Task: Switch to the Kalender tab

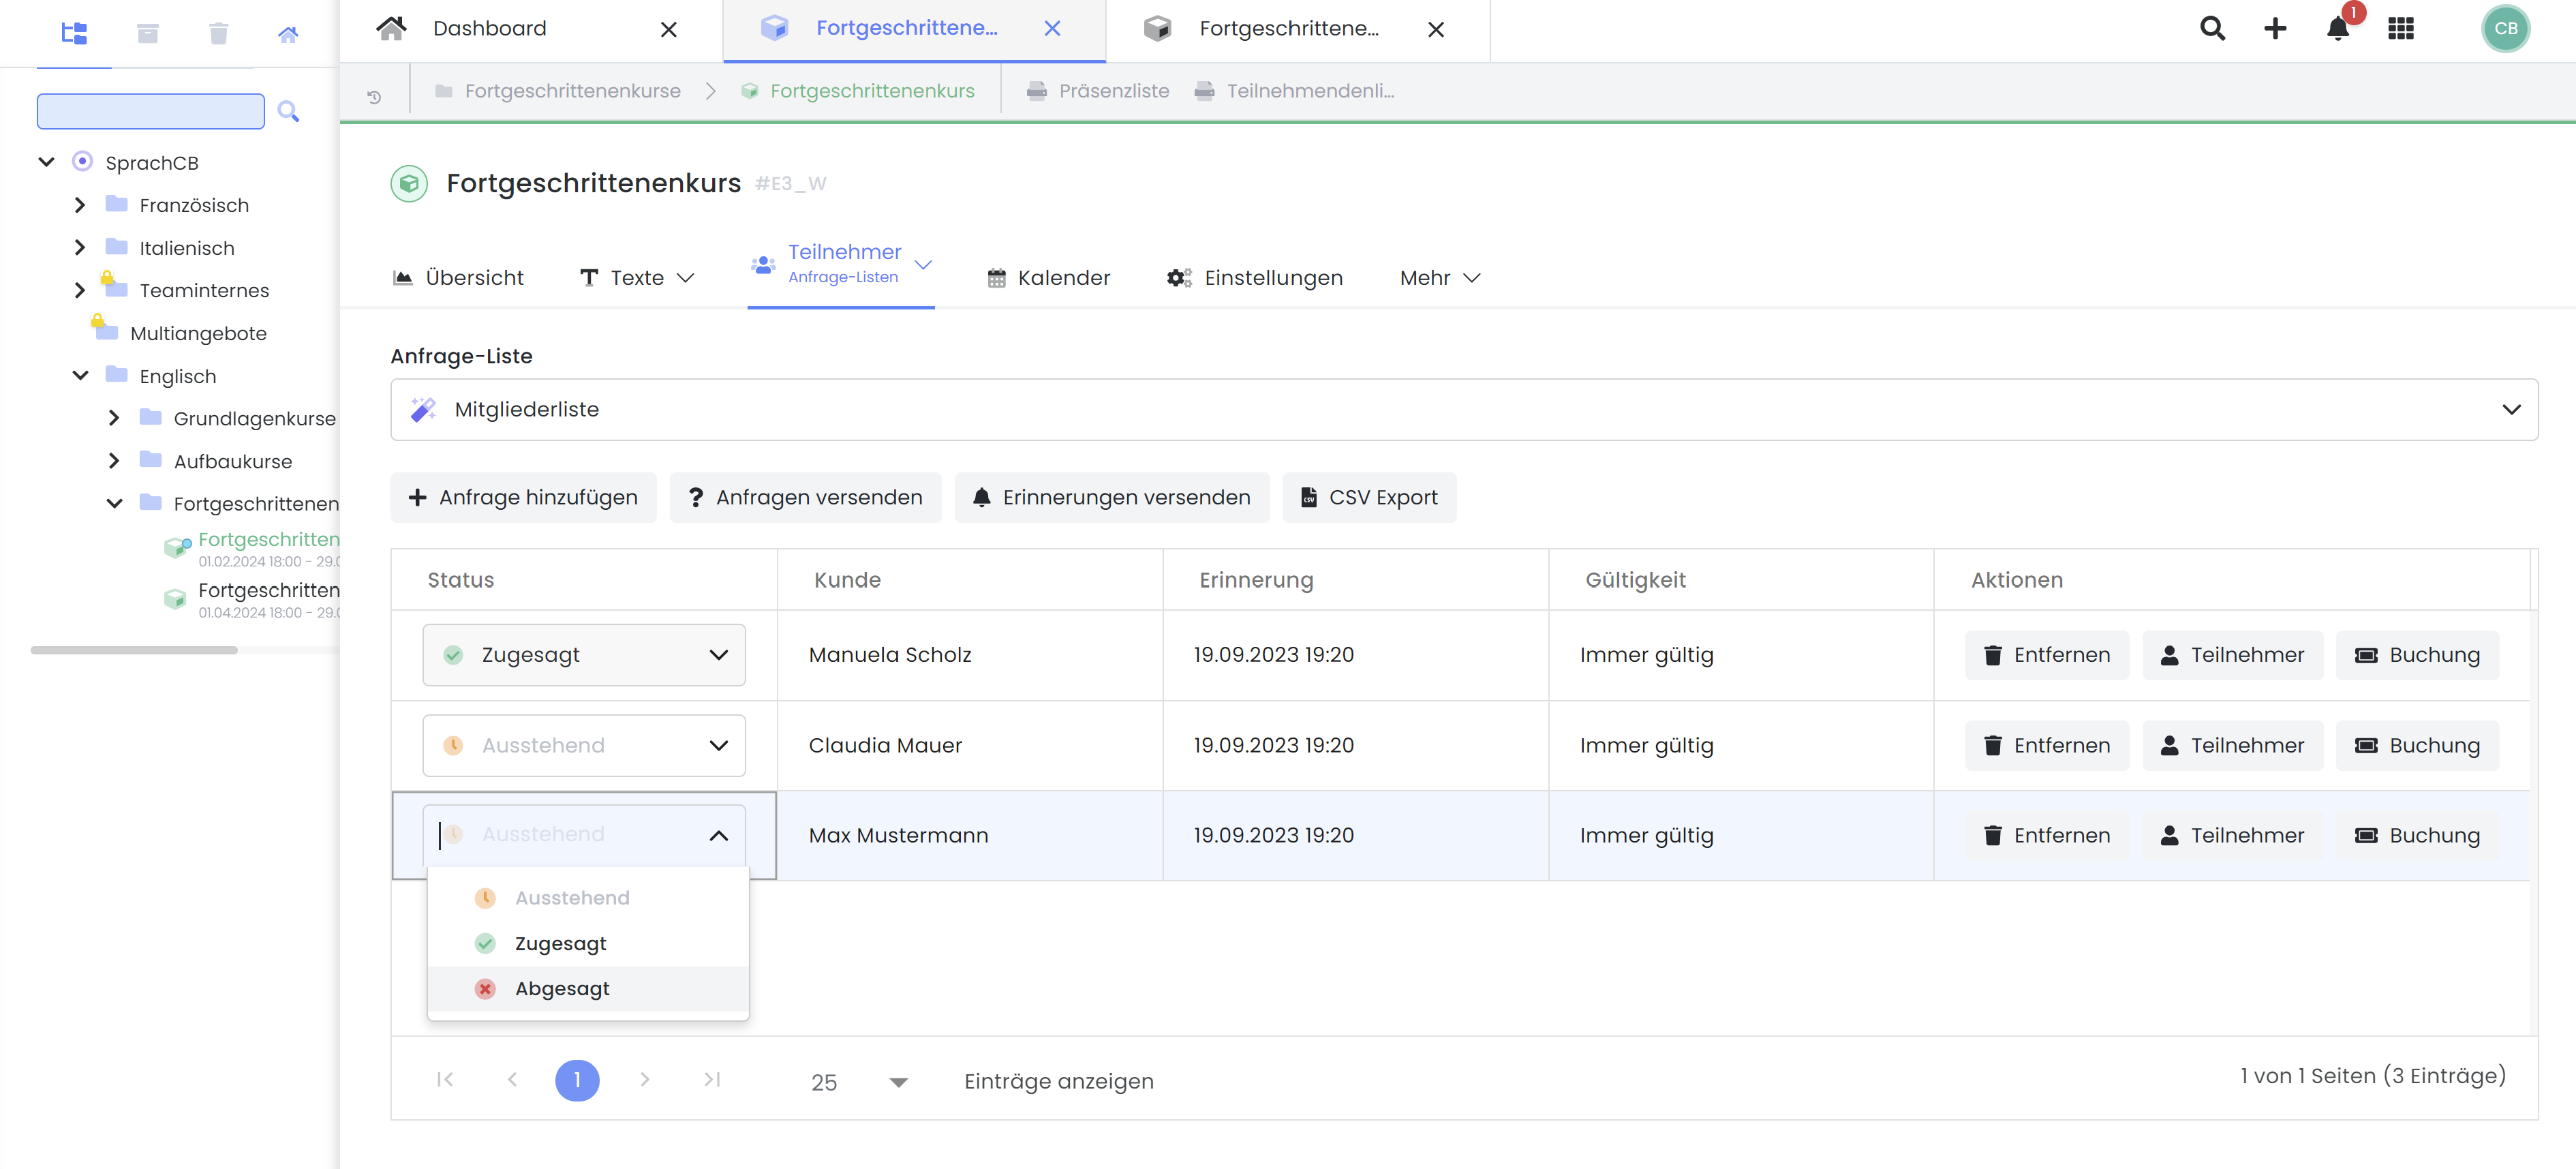Action: point(1048,278)
